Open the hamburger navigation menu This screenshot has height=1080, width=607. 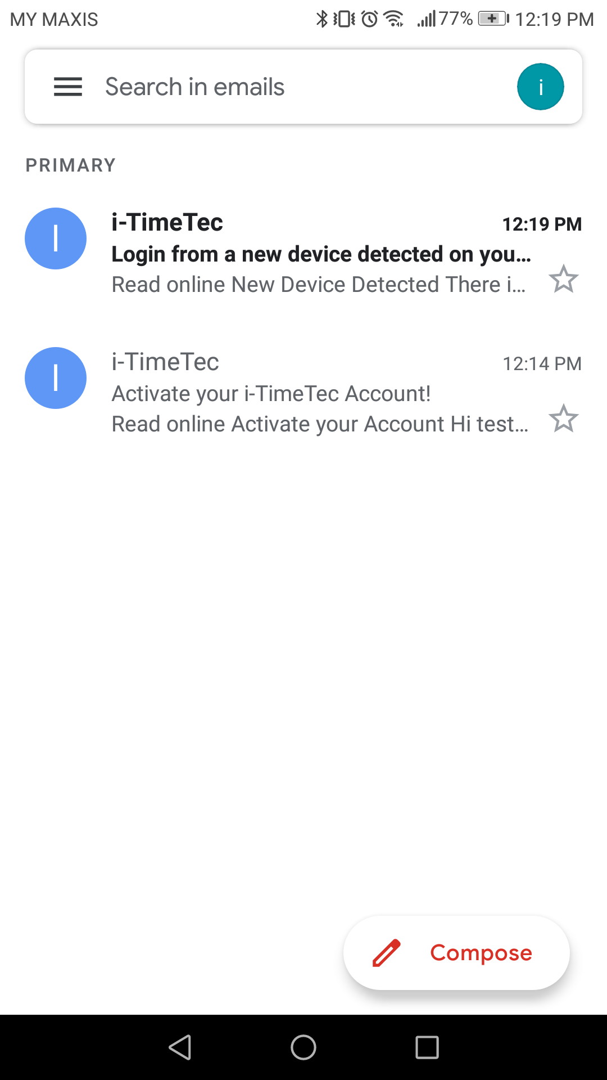coord(68,87)
